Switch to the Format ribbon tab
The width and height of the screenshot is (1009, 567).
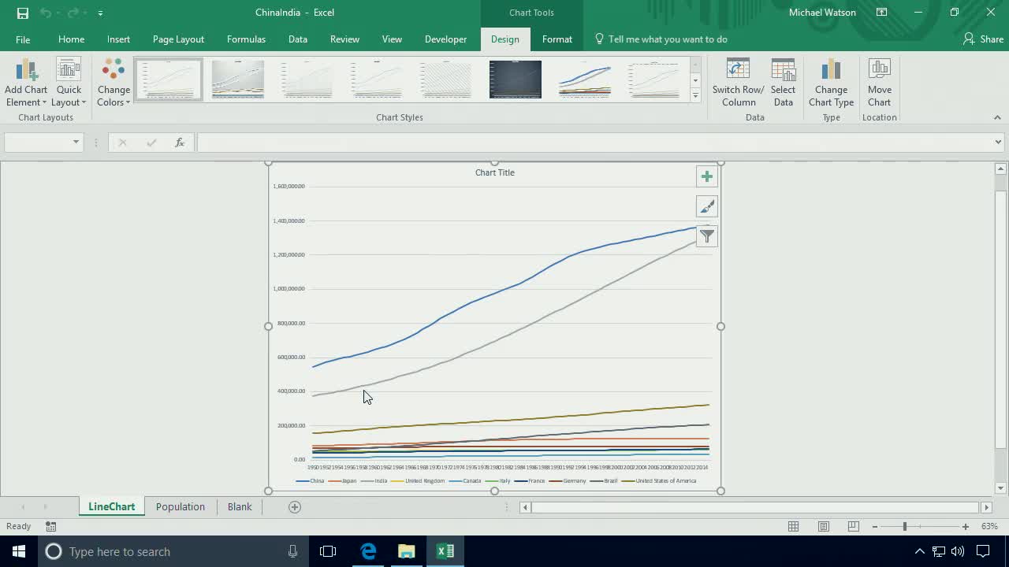point(557,39)
